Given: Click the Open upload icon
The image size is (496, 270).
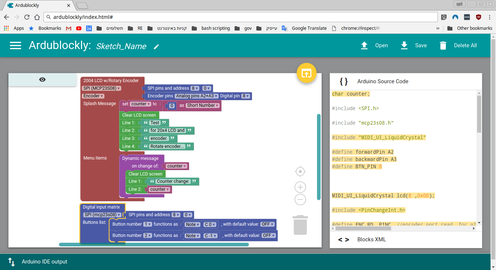Looking at the screenshot, I should pos(364,45).
